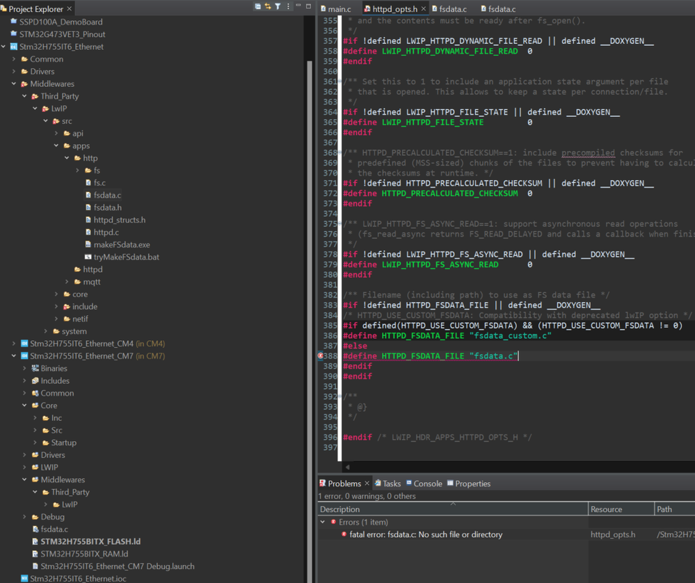Screen dimensions: 695x583
Task: Expand the mqtt folder
Action: point(67,282)
